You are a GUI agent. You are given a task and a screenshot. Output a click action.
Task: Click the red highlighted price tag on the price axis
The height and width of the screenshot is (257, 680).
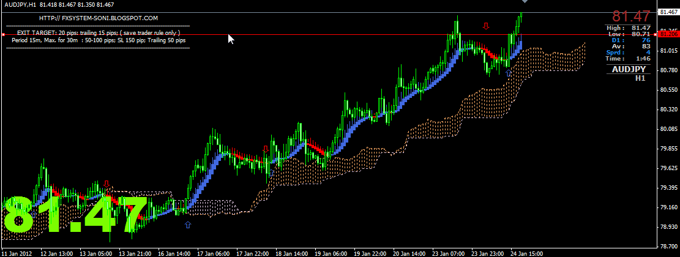click(668, 34)
